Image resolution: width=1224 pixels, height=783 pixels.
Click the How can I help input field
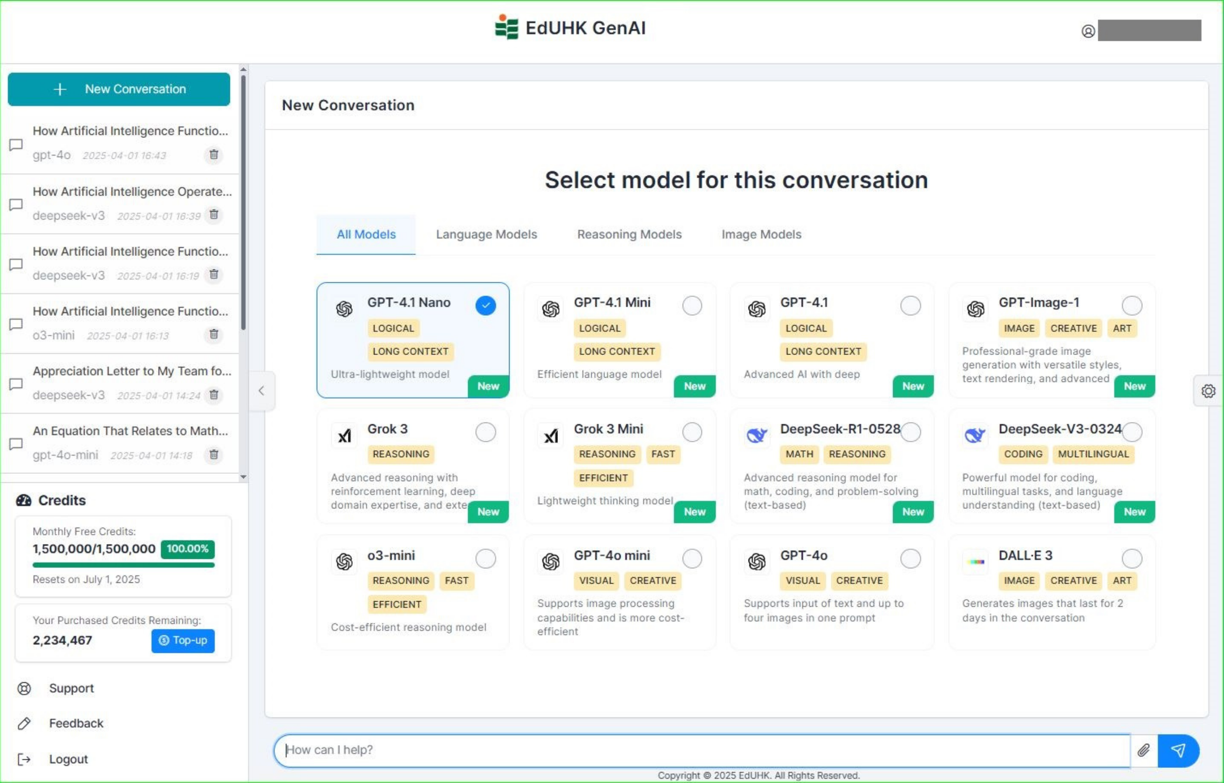[x=702, y=750]
